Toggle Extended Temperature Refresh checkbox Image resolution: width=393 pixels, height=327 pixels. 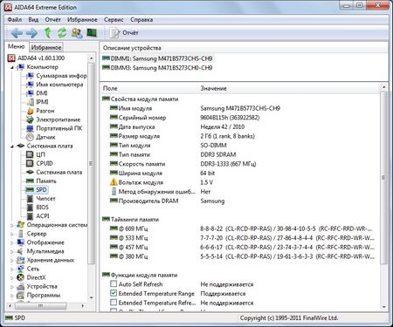pos(114,303)
